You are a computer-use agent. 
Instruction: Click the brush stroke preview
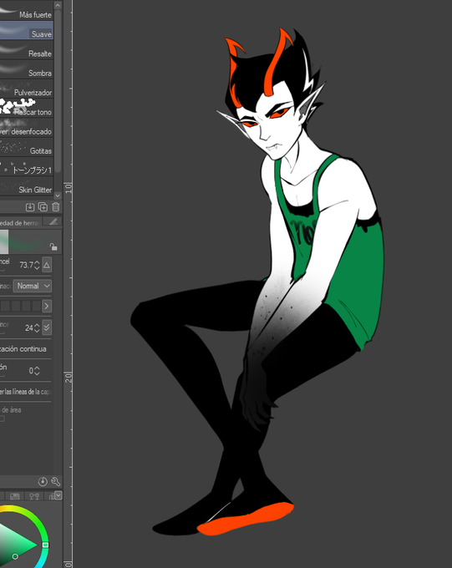[31, 241]
